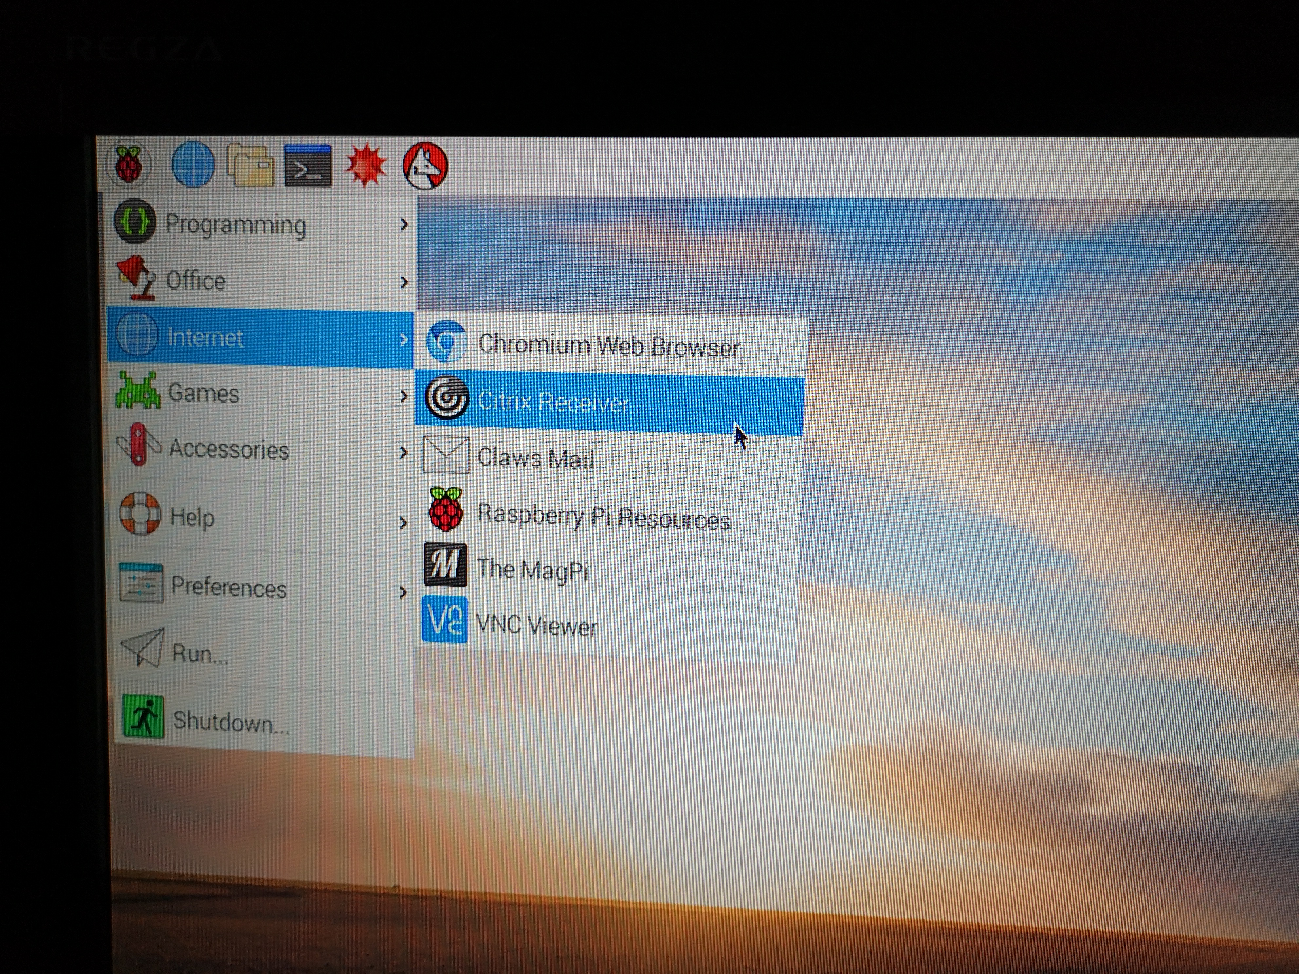The image size is (1299, 974).
Task: Open Chromium Web Browser menu entry
Action: pos(608,346)
